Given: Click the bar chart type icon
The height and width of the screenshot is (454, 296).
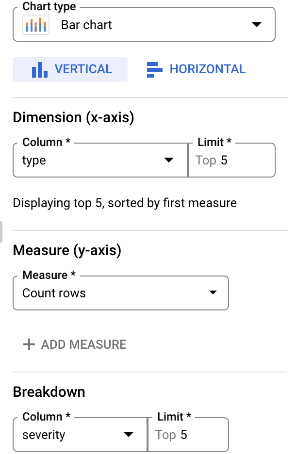Looking at the screenshot, I should (36, 25).
